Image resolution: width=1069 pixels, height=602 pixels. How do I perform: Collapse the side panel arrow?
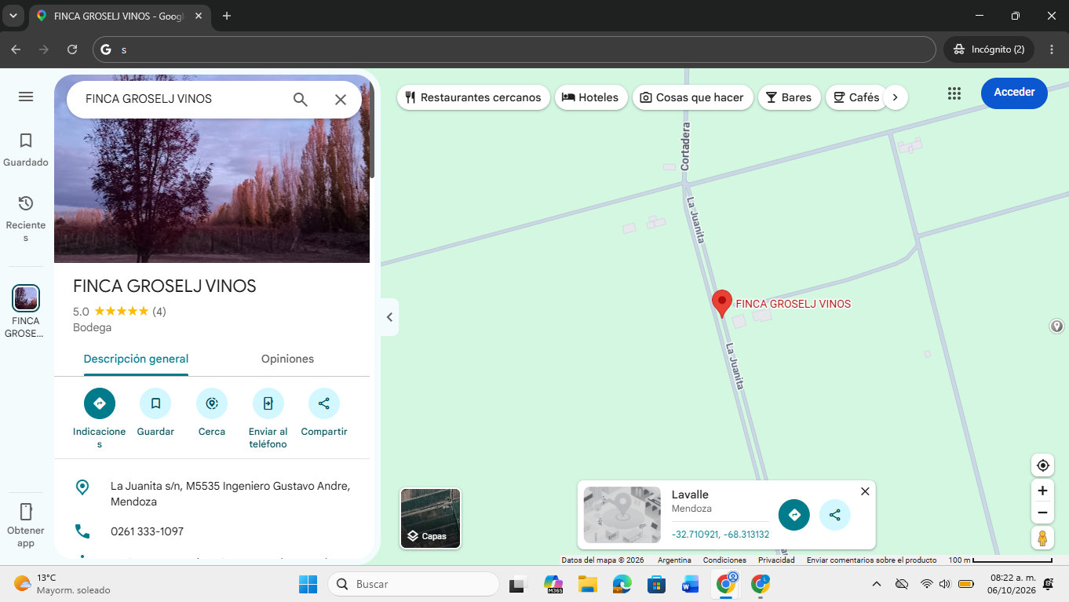(389, 317)
